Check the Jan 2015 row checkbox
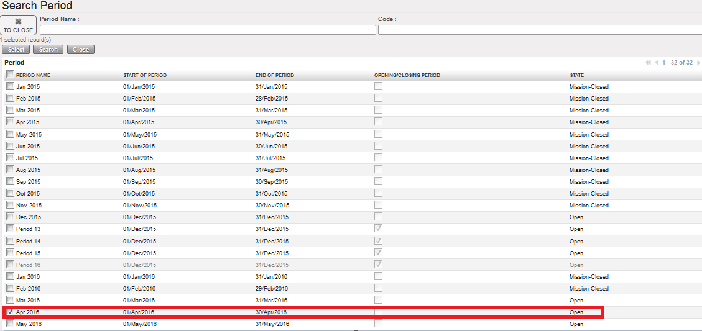Image resolution: width=702 pixels, height=331 pixels. click(x=10, y=87)
